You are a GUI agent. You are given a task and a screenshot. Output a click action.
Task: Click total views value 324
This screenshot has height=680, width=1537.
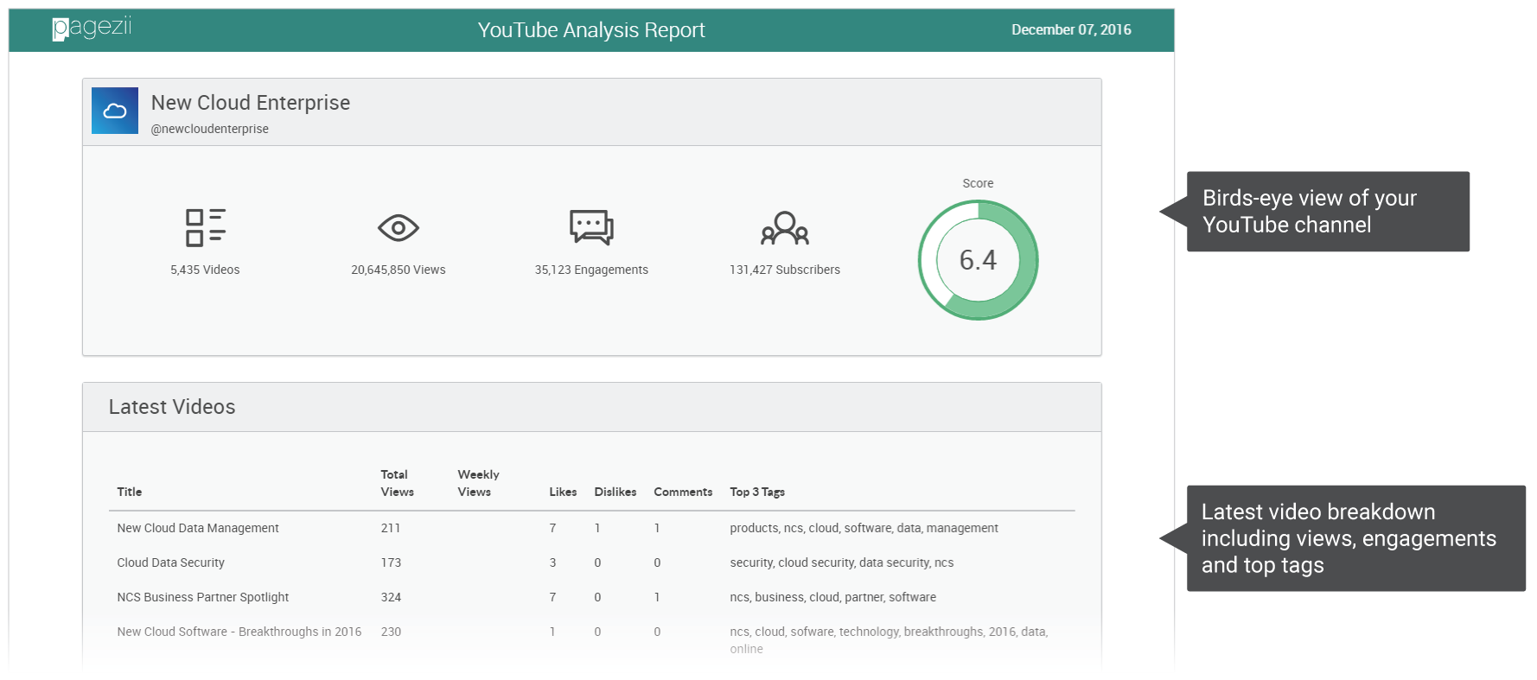[391, 597]
